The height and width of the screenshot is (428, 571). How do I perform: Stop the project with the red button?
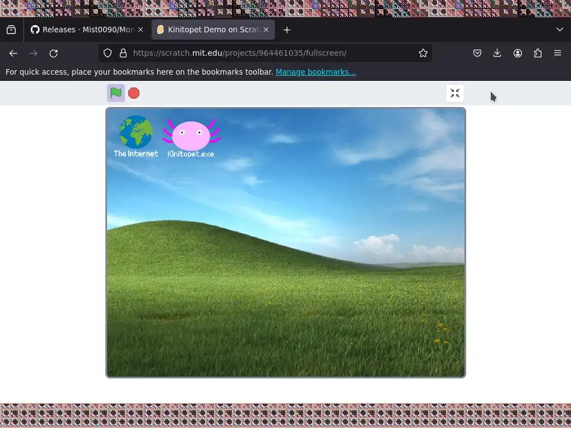[134, 93]
